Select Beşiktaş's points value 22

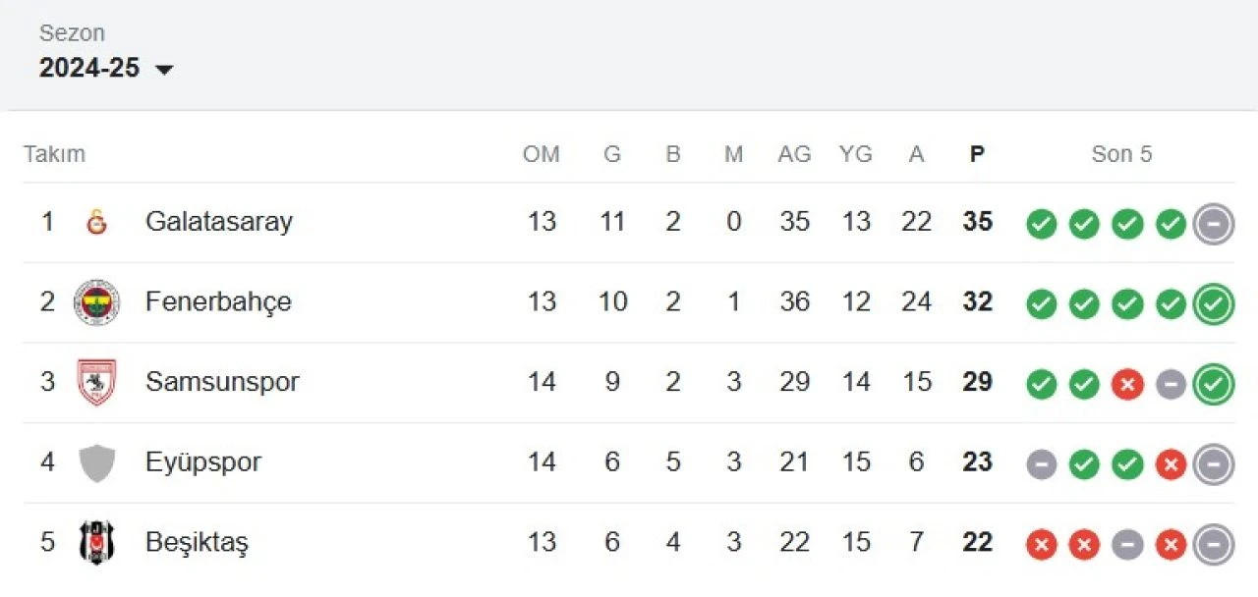[x=976, y=541]
